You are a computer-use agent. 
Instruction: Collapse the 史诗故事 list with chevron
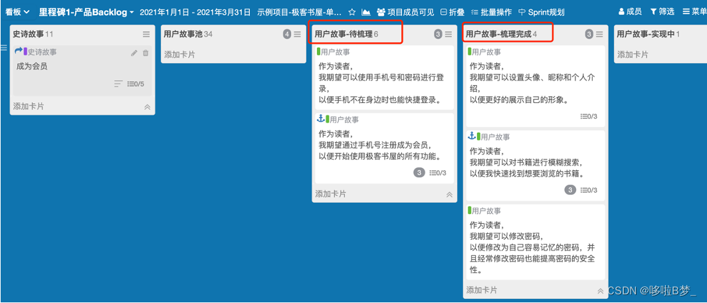point(147,108)
